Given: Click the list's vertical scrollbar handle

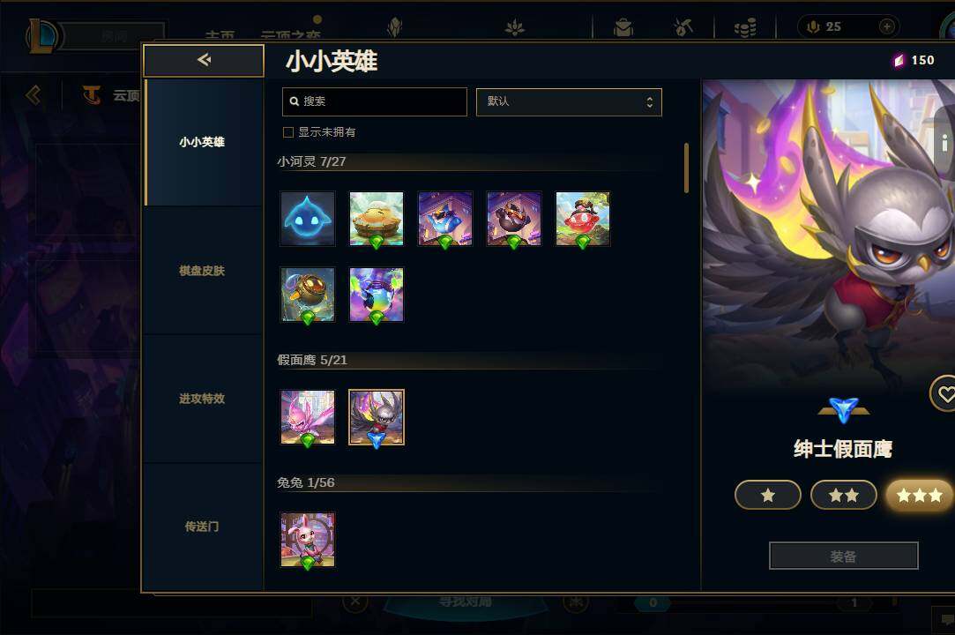Looking at the screenshot, I should tap(686, 168).
